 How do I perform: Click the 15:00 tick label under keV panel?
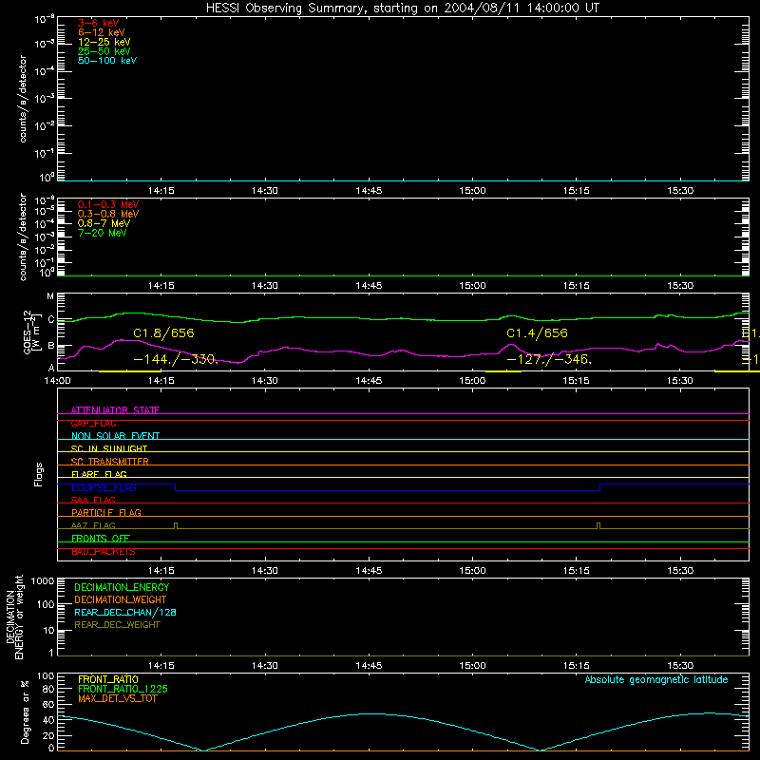(472, 191)
